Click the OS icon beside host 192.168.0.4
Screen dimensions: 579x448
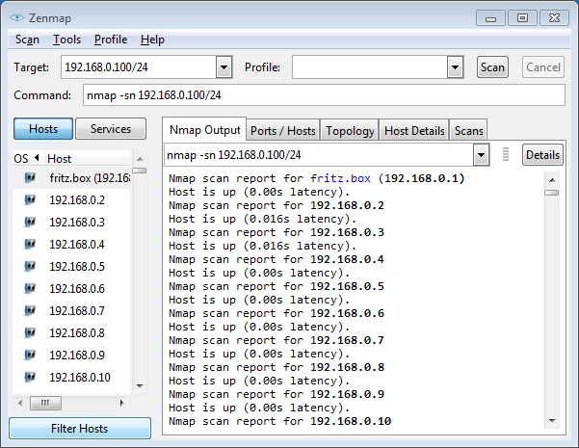(30, 244)
